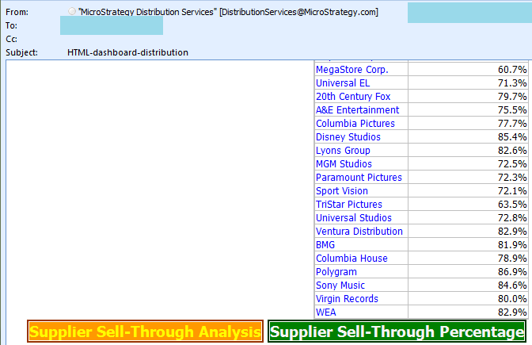Open the Polygram link
Image resolution: width=532 pixels, height=345 pixels.
[x=336, y=272]
